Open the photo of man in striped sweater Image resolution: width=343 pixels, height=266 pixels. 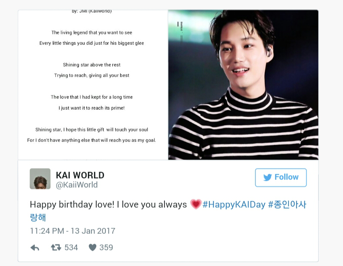pos(243,84)
